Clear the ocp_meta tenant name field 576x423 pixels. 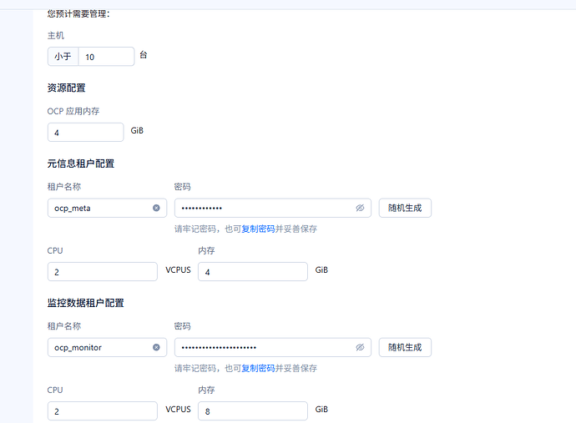coord(156,208)
